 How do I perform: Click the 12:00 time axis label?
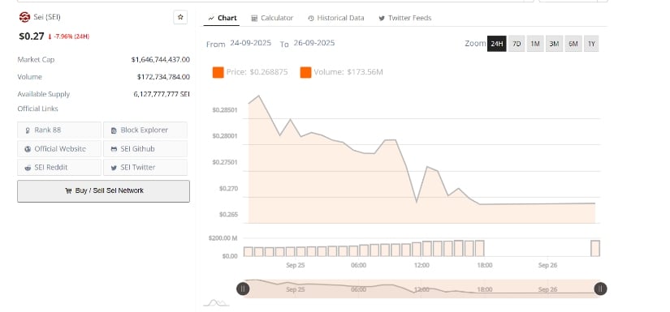coord(421,265)
